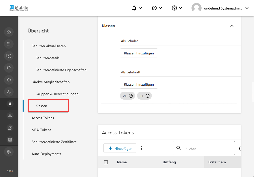
Task: Tick the select-all checkbox in Access Tokens table
Action: [x=106, y=162]
